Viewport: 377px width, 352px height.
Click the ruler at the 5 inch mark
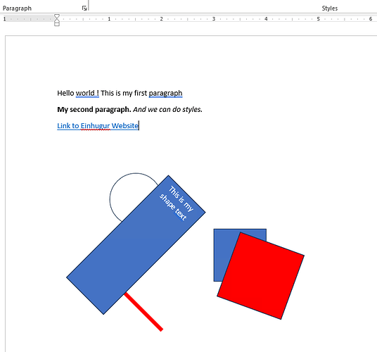[x=318, y=19]
